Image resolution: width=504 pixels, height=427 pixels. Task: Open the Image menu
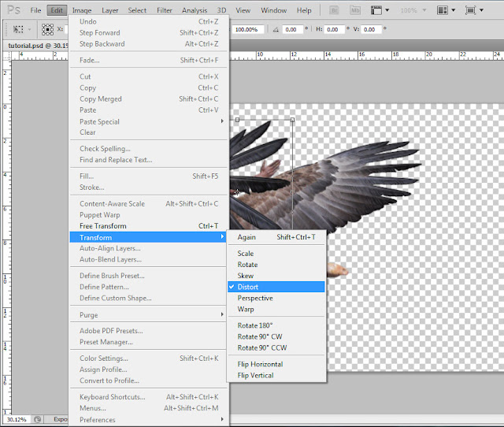(82, 10)
